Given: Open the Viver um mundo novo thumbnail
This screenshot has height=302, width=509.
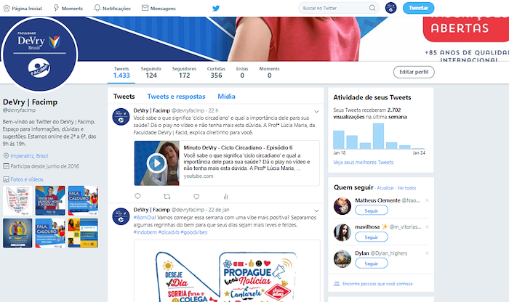Looking at the screenshot, I should 50,200.
